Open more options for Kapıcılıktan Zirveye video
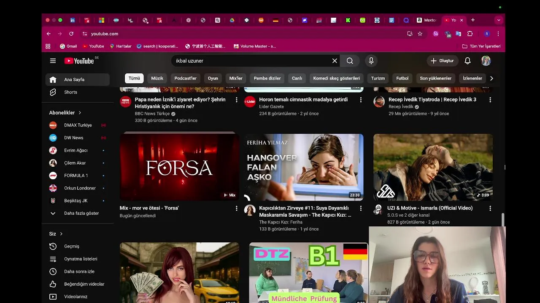Viewport: 540px width, 303px height. [361, 208]
